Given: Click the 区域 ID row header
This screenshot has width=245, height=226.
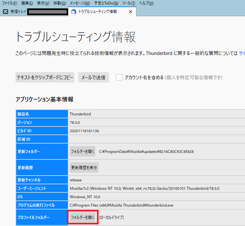Looking at the screenshot, I should (x=42, y=139).
